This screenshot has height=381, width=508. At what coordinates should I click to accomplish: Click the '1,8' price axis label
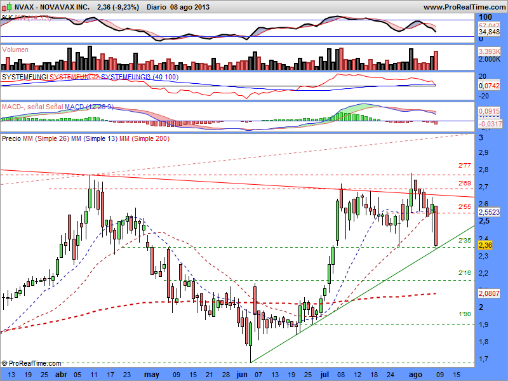pos(484,342)
